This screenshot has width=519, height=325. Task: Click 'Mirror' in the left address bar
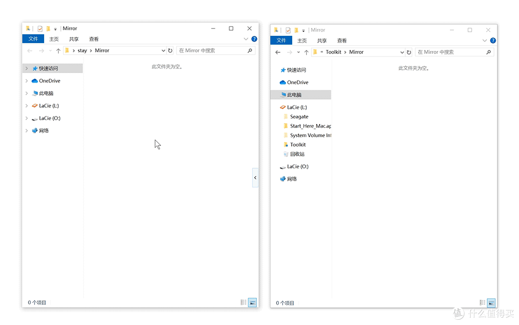[102, 51]
